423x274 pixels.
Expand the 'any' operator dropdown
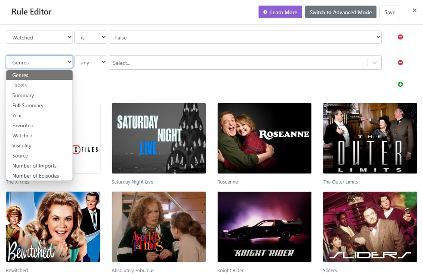pyautogui.click(x=91, y=63)
